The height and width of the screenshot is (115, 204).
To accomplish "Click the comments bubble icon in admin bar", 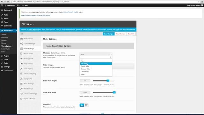I will 18,5.
